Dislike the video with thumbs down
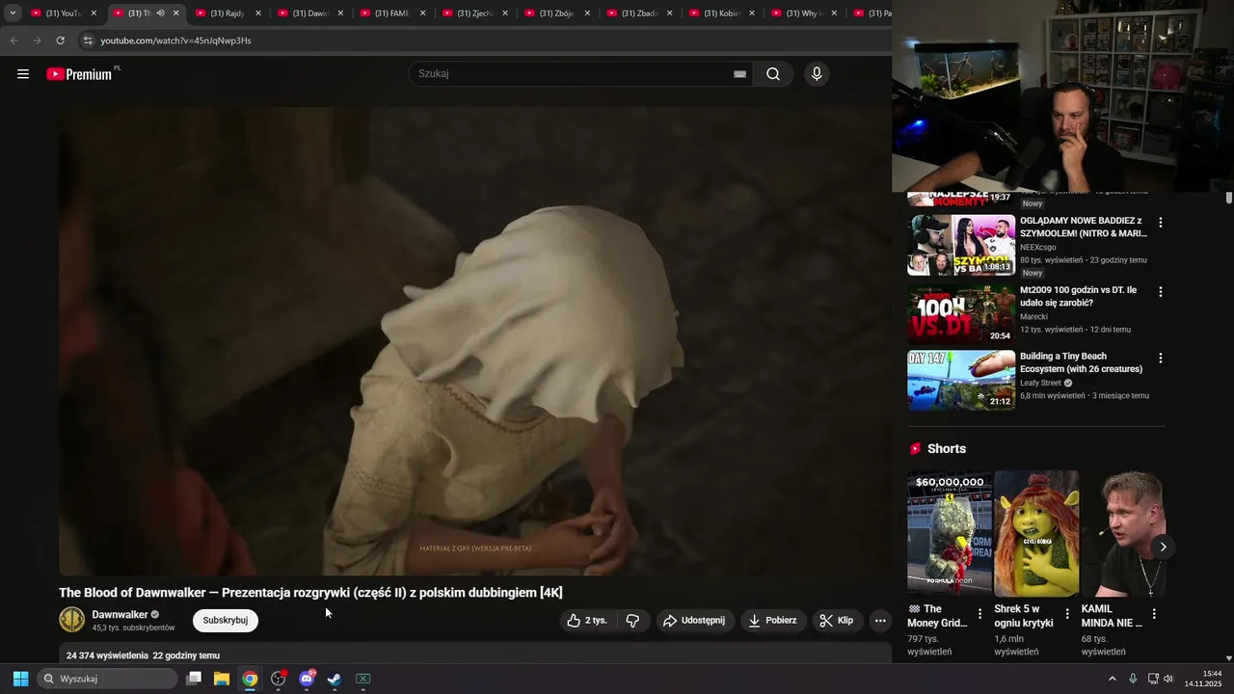 (632, 621)
